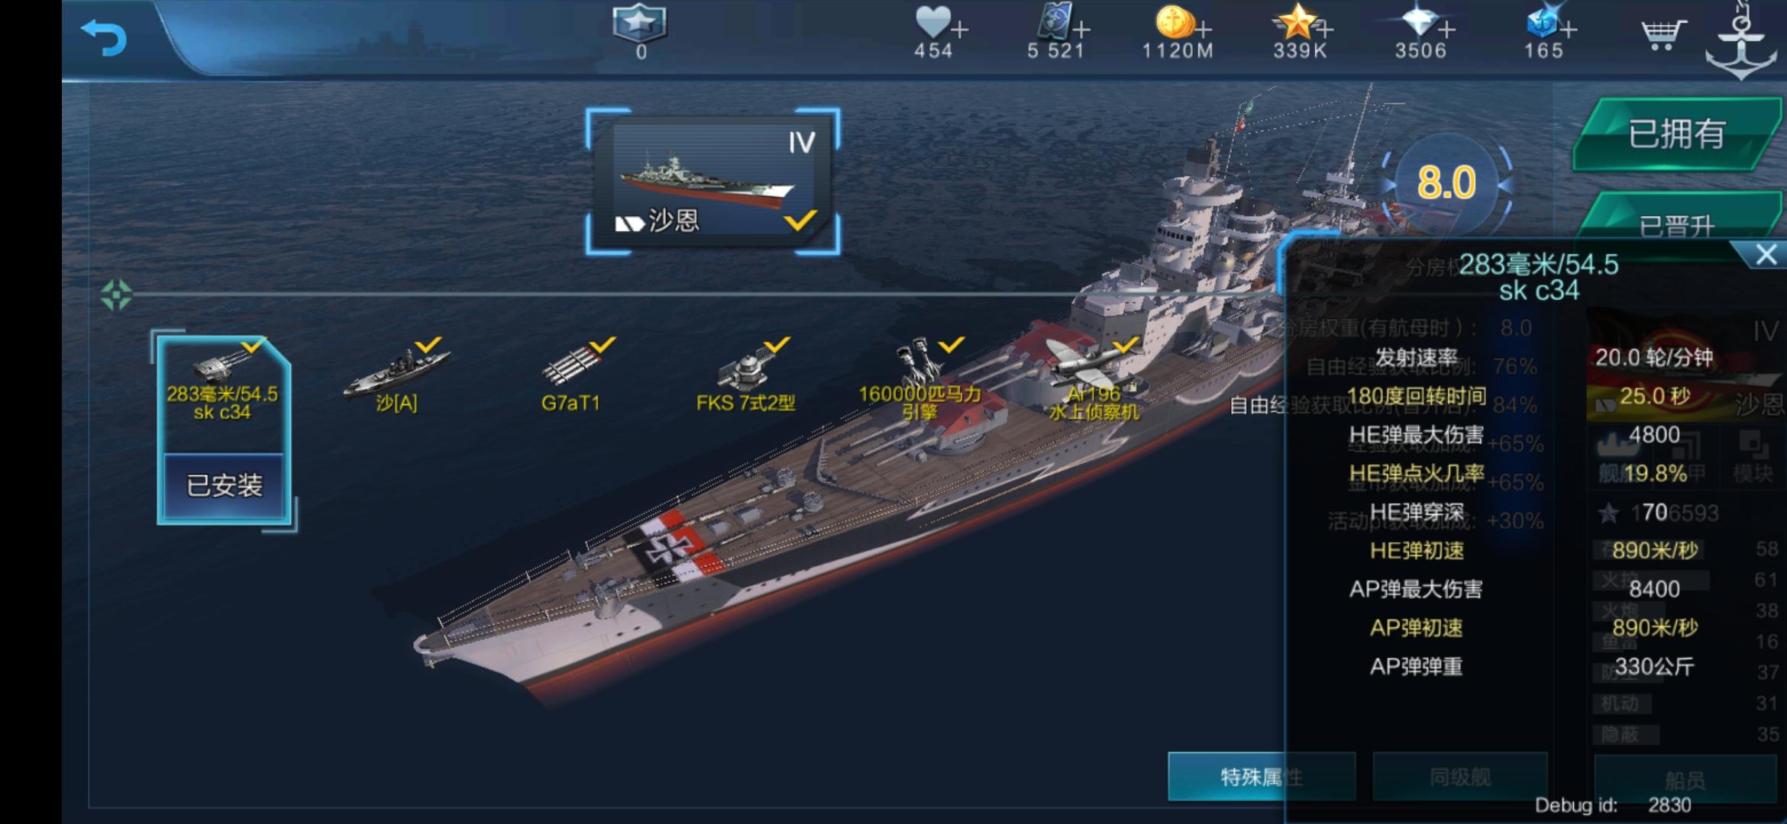The width and height of the screenshot is (1787, 824).
Task: Tap the medal badge icon showing 0
Action: [640, 23]
